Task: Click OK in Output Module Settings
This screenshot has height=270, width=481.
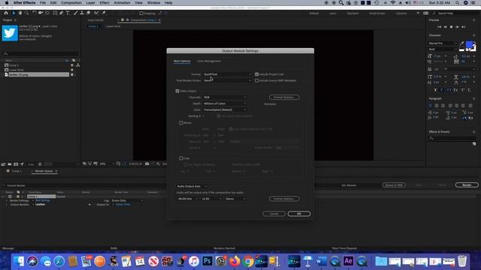Action: pos(299,214)
